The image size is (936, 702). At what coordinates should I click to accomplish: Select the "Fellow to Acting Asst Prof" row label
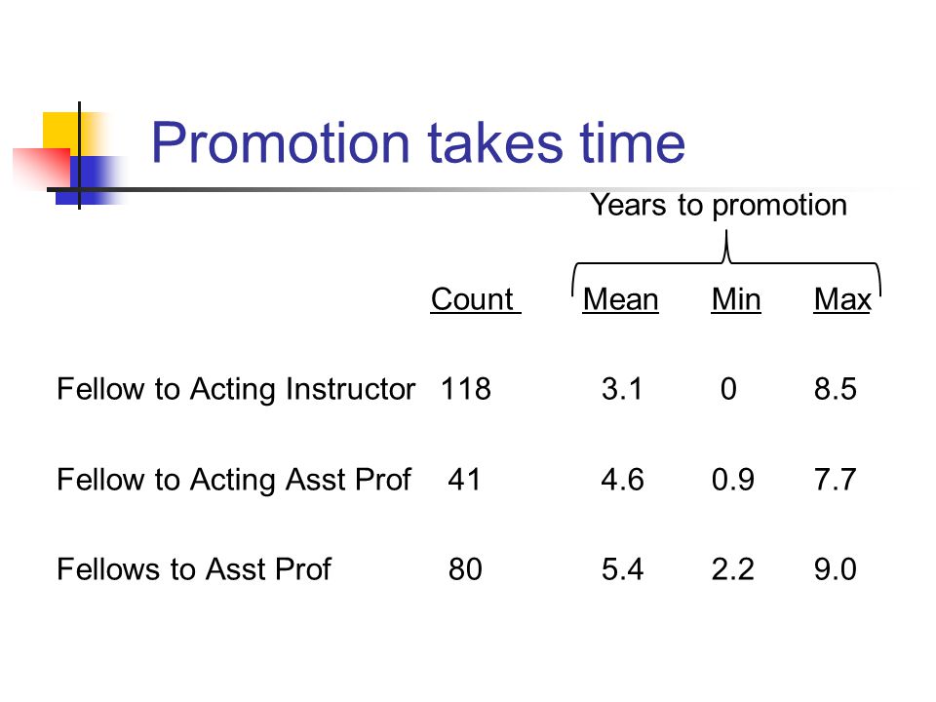tap(234, 480)
